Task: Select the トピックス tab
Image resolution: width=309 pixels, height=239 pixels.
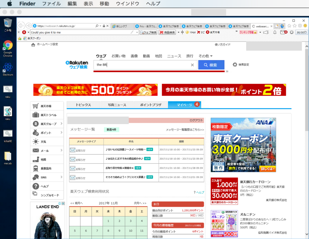Action: [83, 105]
